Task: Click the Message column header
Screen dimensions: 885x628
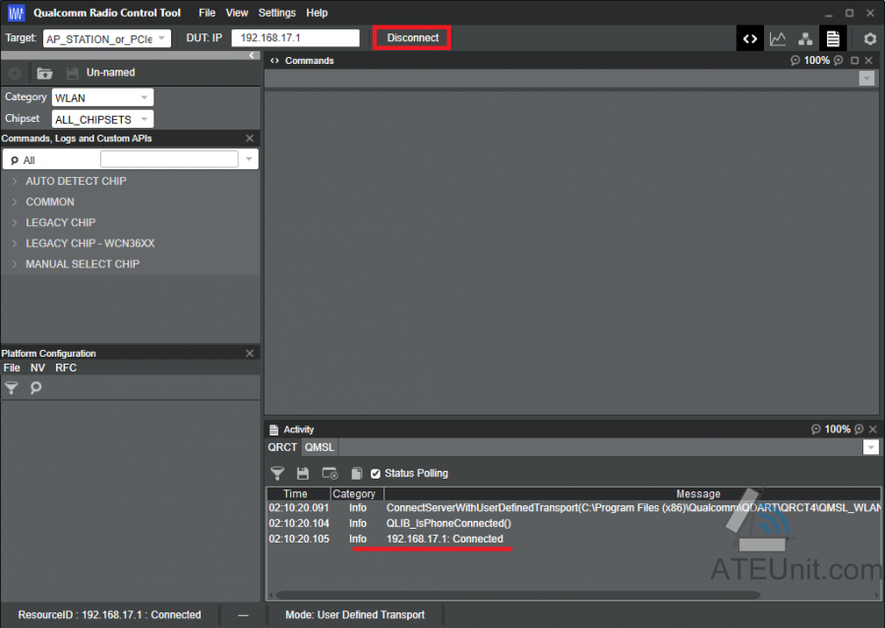Action: [632, 493]
